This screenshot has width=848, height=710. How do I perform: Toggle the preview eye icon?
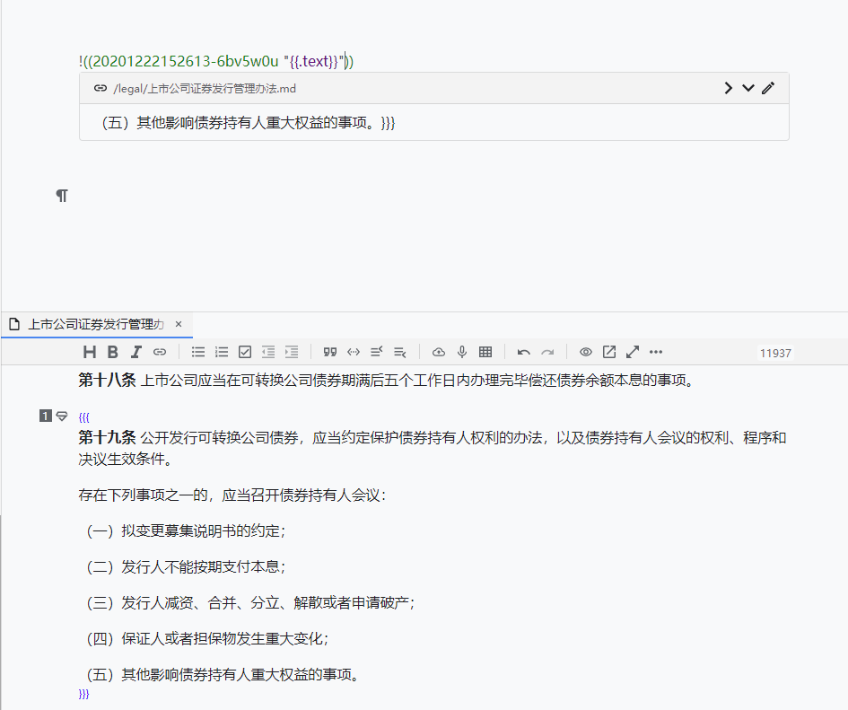tap(586, 352)
